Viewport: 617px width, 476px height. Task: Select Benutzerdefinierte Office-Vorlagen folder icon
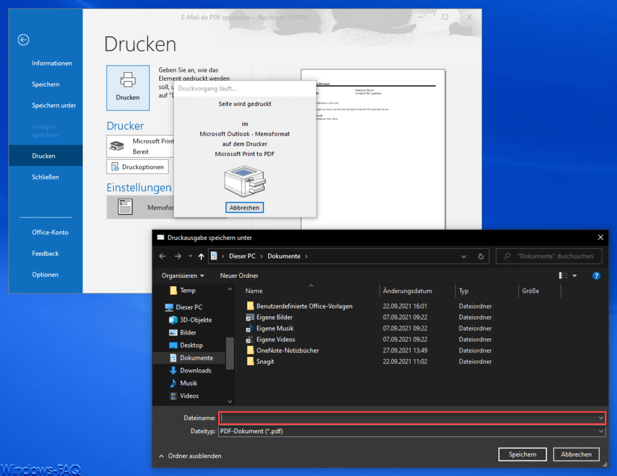[x=250, y=306]
